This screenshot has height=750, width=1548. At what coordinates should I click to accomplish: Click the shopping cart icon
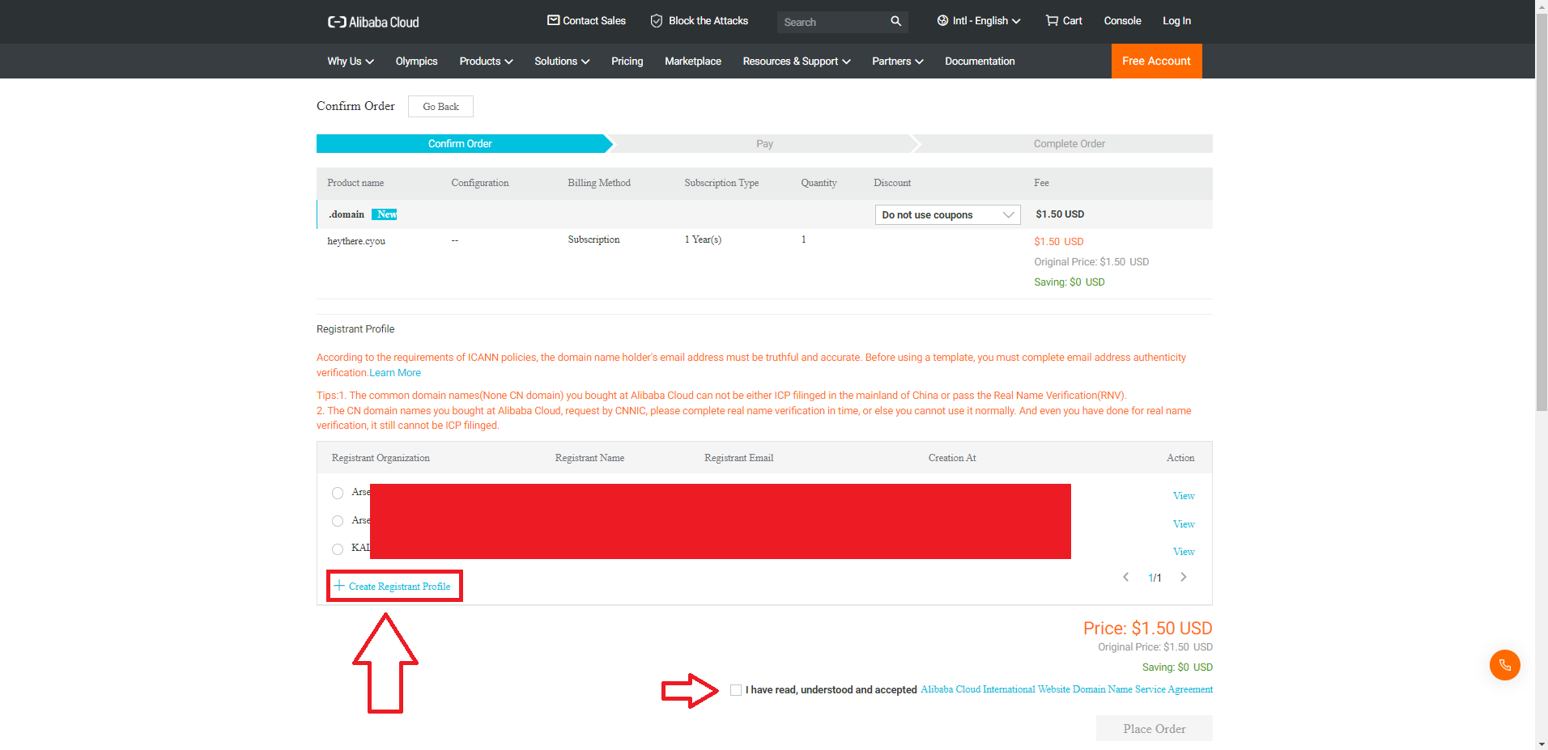(x=1052, y=21)
